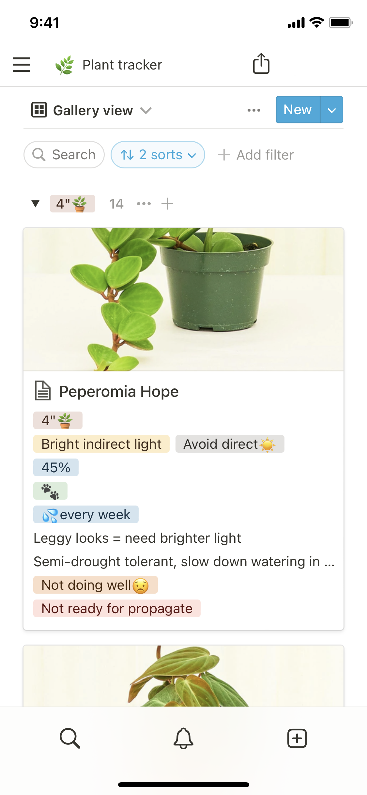Click the Bright indirect light tag

101,444
